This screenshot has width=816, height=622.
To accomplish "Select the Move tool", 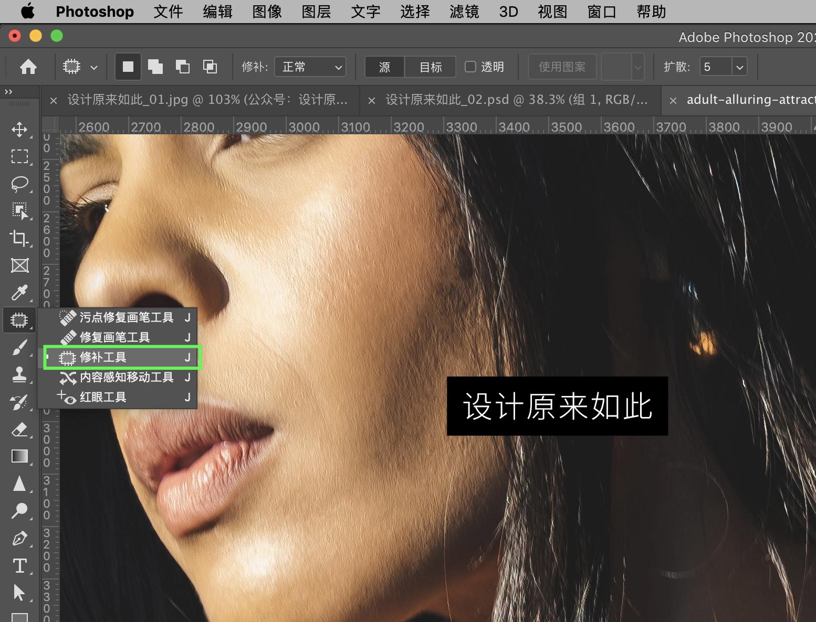I will 19,130.
